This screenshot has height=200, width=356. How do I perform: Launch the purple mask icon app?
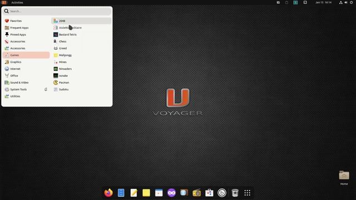[x=172, y=193]
